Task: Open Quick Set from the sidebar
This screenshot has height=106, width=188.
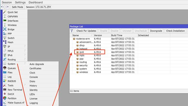Action: tap(13, 12)
